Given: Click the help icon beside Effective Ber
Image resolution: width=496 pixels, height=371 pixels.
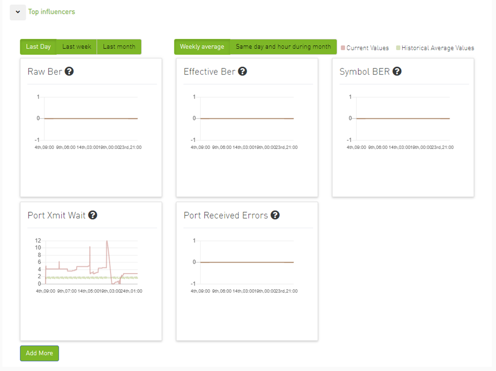Looking at the screenshot, I should [x=242, y=71].
